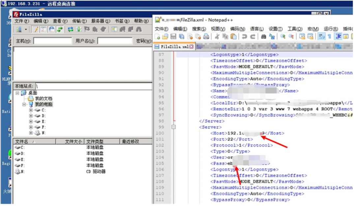The width and height of the screenshot is (356, 206).
Task: Select the C: 本地磁盘 row in the file list
Action: (x=83, y=148)
